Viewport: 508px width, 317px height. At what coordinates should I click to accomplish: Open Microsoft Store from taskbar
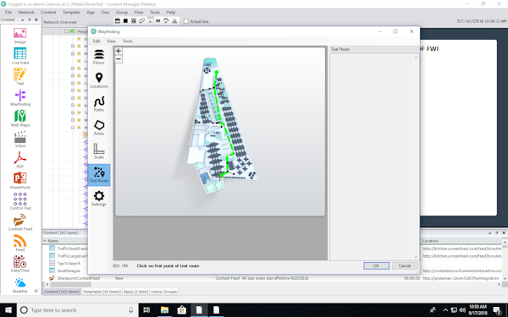[182, 310]
